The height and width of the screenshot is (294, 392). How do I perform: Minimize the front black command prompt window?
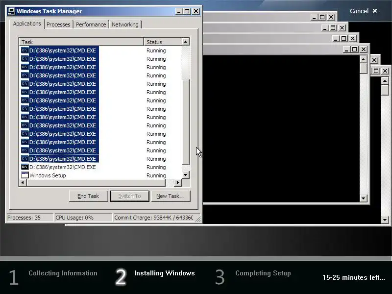[346, 49]
